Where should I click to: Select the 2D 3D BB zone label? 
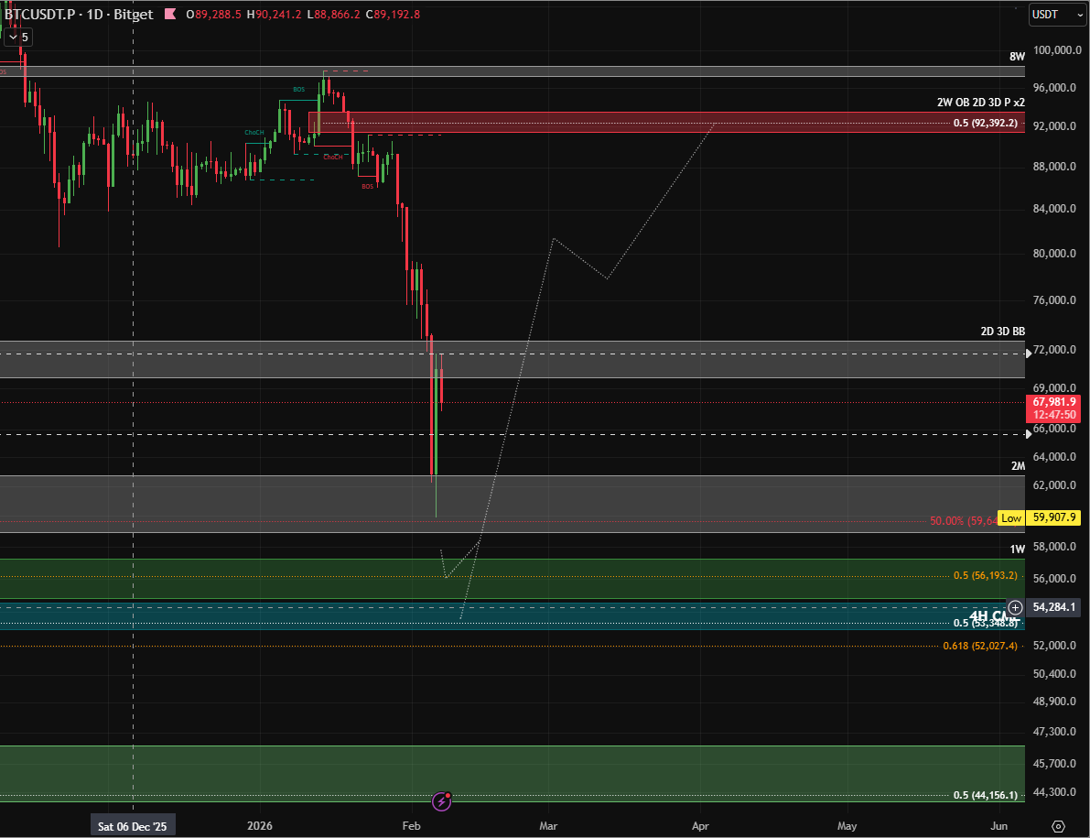[x=1002, y=331]
